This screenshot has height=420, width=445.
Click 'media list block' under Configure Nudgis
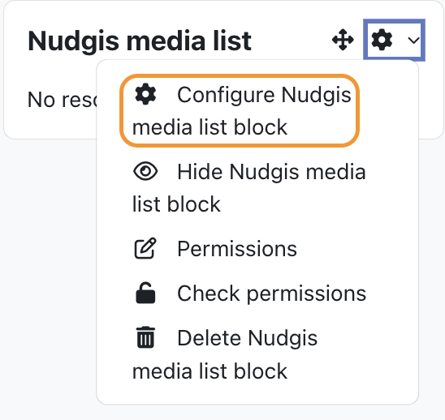coord(210,127)
